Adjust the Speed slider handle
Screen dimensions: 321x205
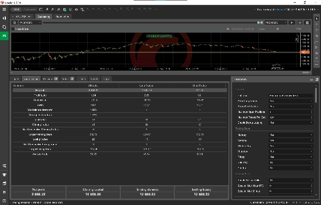278,29
